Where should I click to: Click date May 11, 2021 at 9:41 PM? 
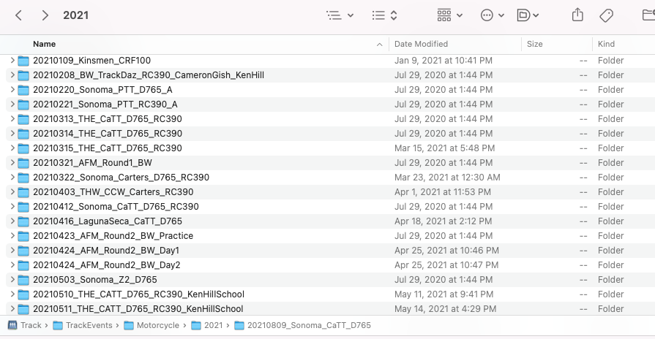point(443,294)
